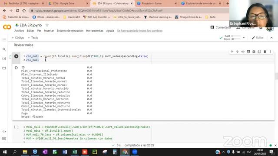Screen dimensions: 278x156
Task: Open Machine Learning bookmark
Action: (158, 17)
